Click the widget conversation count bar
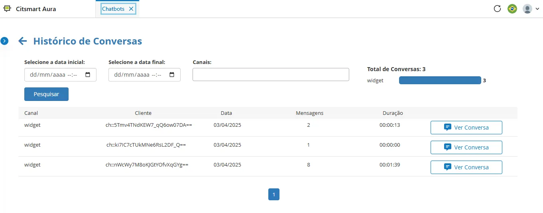The height and width of the screenshot is (213, 543). click(x=440, y=80)
